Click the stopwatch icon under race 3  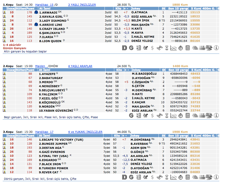[x=180, y=177]
